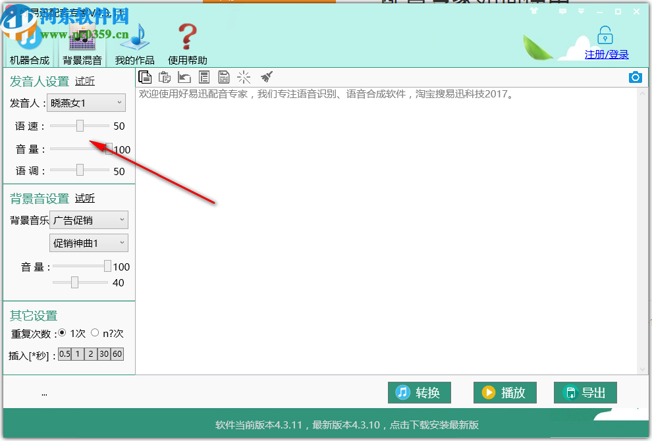Image resolution: width=652 pixels, height=441 pixels.
Task: Click into the main text editing area
Action: click(387, 230)
